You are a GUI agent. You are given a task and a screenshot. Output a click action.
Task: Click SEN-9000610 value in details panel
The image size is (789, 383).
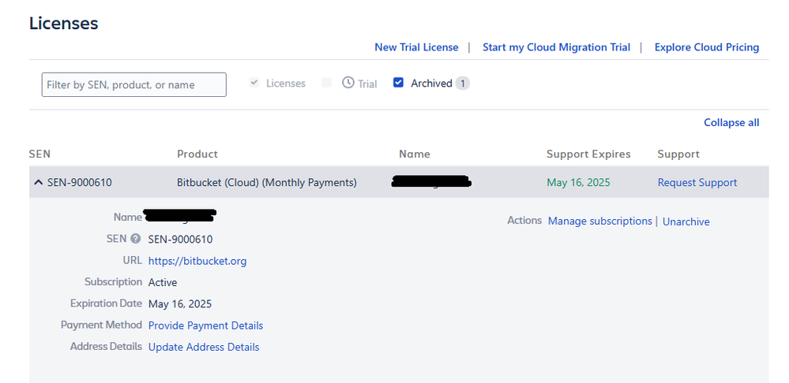click(x=180, y=240)
